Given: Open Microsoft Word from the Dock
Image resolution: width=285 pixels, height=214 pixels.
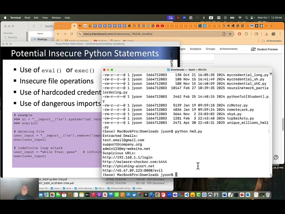Looking at the screenshot, I should pos(224,195).
